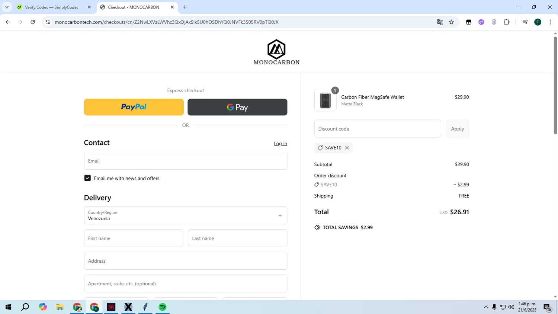Click the item price $29.90
The image size is (558, 314).
pos(462,97)
